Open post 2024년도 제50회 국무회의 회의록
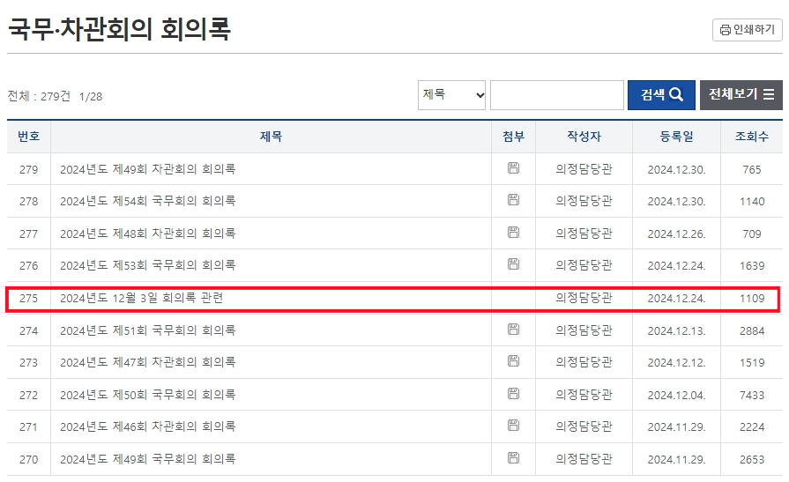Image resolution: width=789 pixels, height=482 pixels. pyautogui.click(x=148, y=395)
